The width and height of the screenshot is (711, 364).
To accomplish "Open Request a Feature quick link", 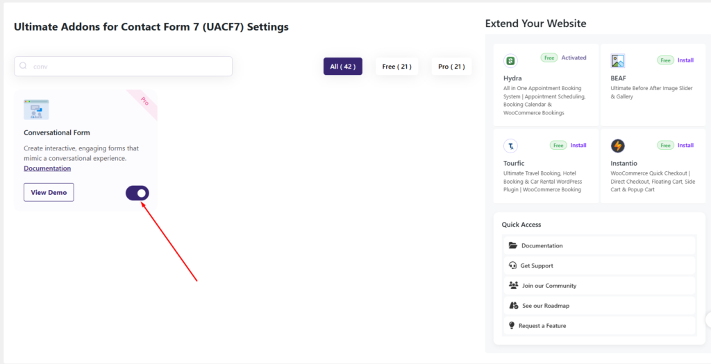I will (599, 325).
